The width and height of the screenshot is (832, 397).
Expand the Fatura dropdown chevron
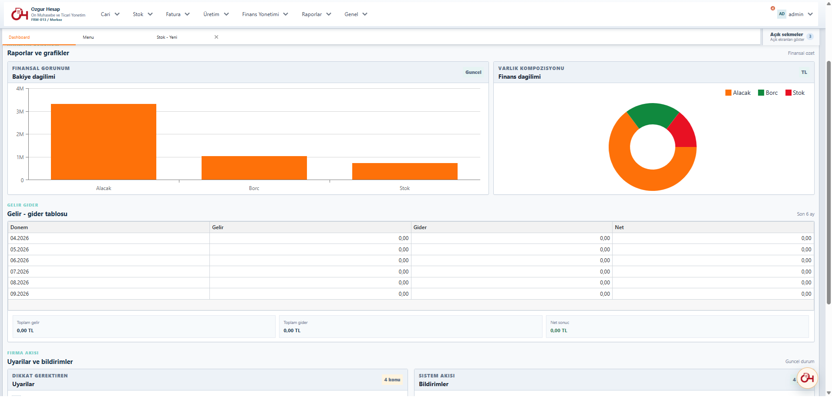click(187, 14)
